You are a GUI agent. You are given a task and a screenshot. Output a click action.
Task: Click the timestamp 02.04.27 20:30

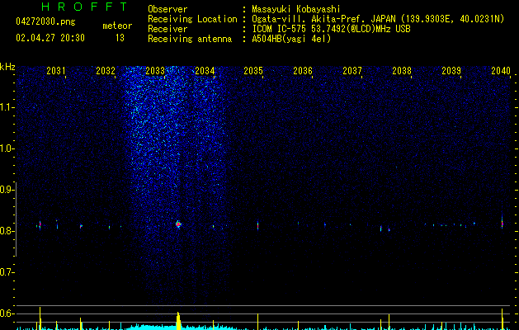click(50, 38)
